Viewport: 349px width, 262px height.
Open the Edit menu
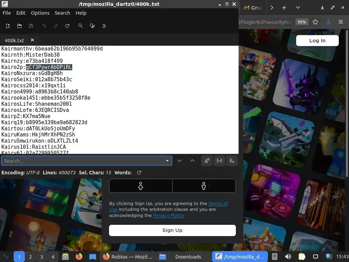pyautogui.click(x=21, y=13)
